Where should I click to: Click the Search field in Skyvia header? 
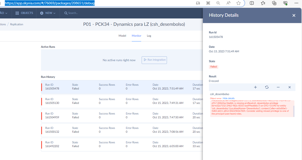pyautogui.click(x=71, y=13)
